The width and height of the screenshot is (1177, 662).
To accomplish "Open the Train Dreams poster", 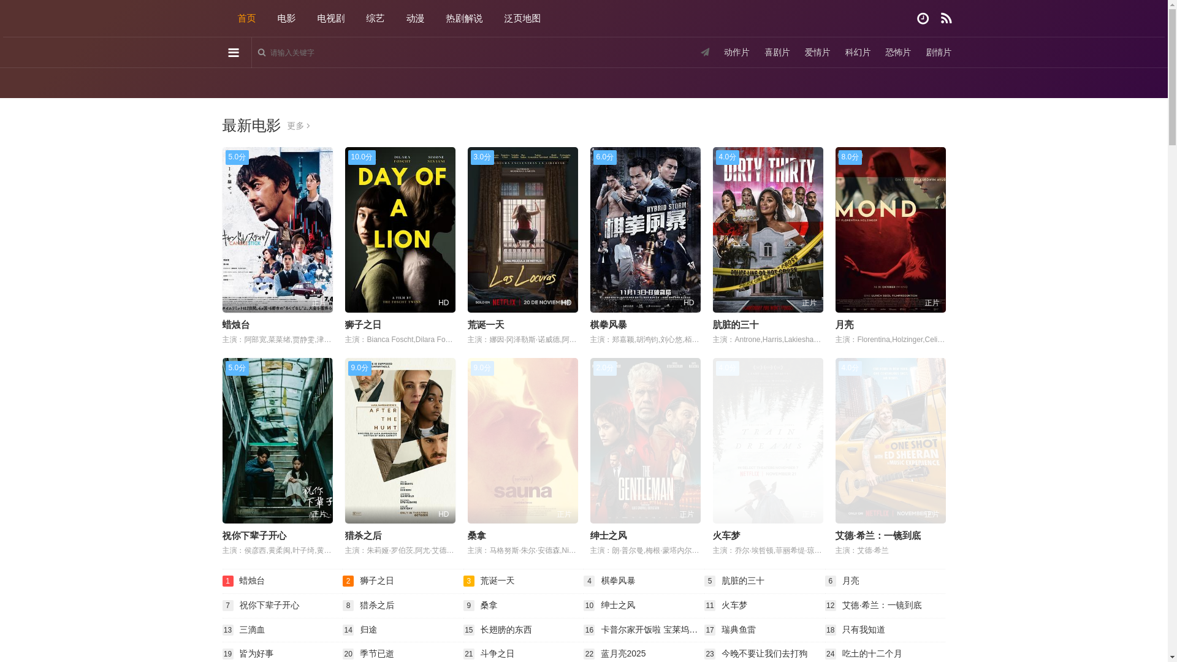I will coord(768,441).
